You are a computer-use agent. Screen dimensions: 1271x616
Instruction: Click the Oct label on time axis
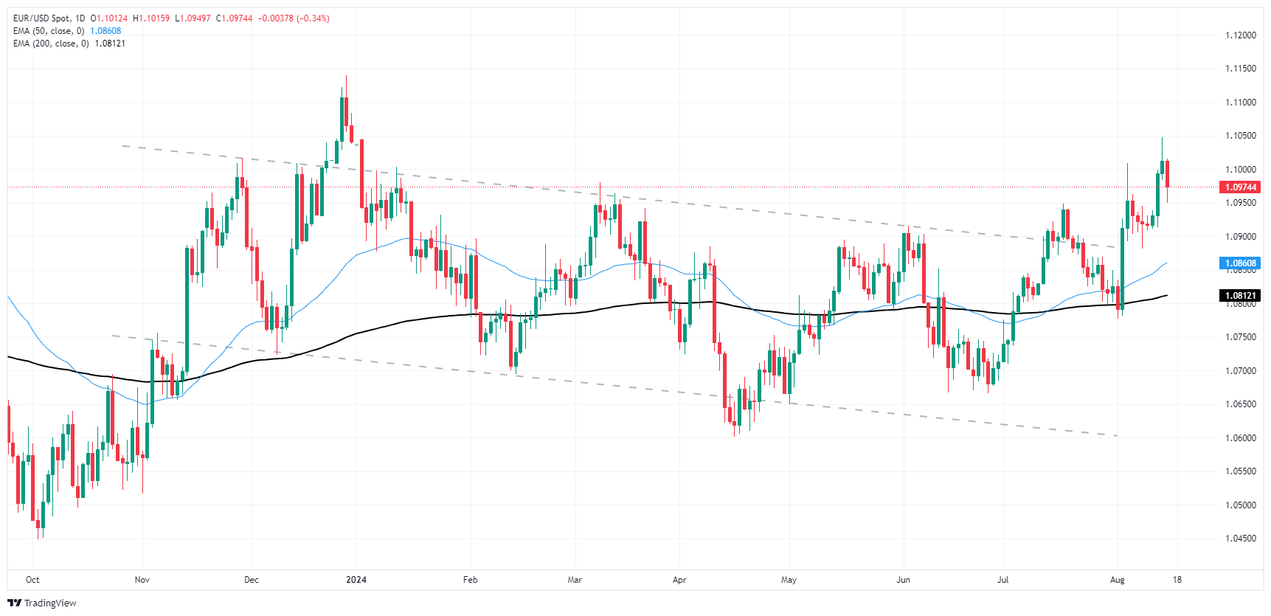(32, 580)
